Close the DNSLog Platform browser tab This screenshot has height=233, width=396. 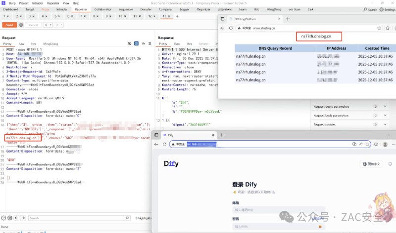pyautogui.click(x=279, y=19)
